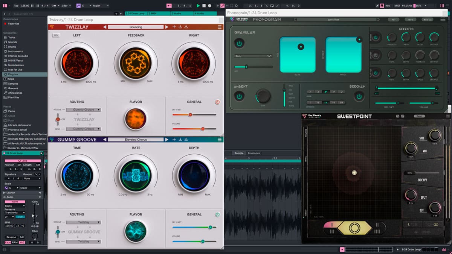452x254 pixels.
Task: Open the Twizzlay Send routing dropdown
Action: click(84, 129)
